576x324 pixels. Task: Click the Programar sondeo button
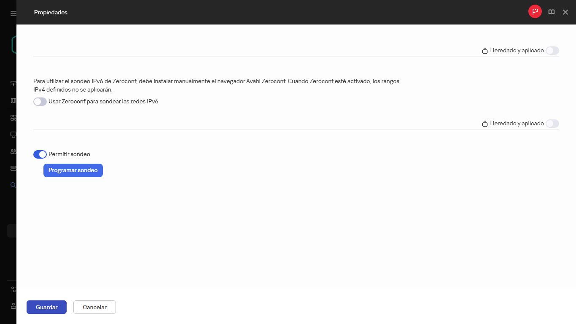[x=73, y=170]
